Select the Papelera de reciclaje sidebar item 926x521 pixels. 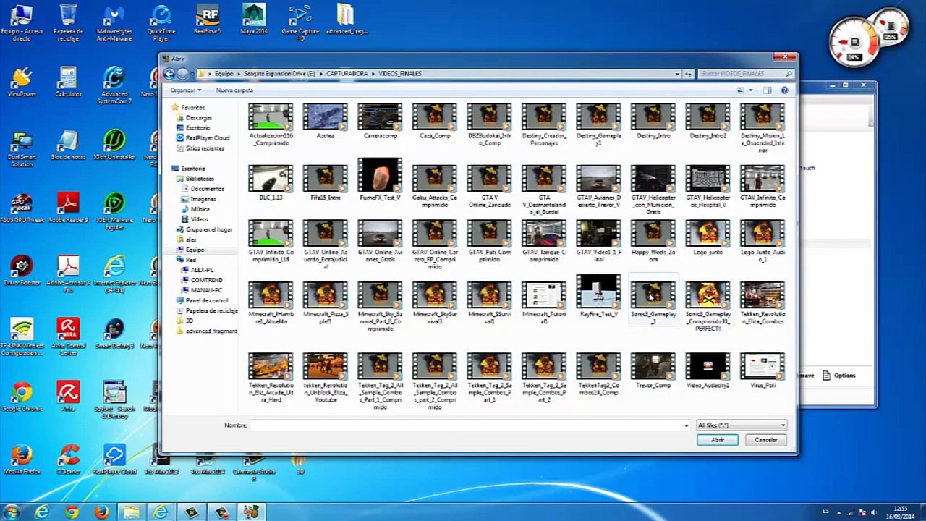pos(211,310)
